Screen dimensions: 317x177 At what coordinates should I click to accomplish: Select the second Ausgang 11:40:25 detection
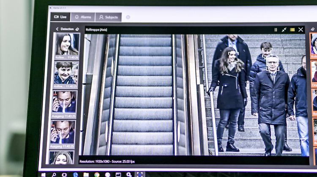click(x=63, y=134)
